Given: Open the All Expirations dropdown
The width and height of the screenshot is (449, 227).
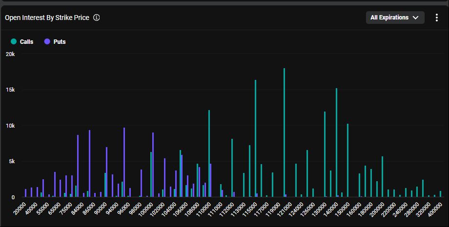Looking at the screenshot, I should [x=395, y=18].
